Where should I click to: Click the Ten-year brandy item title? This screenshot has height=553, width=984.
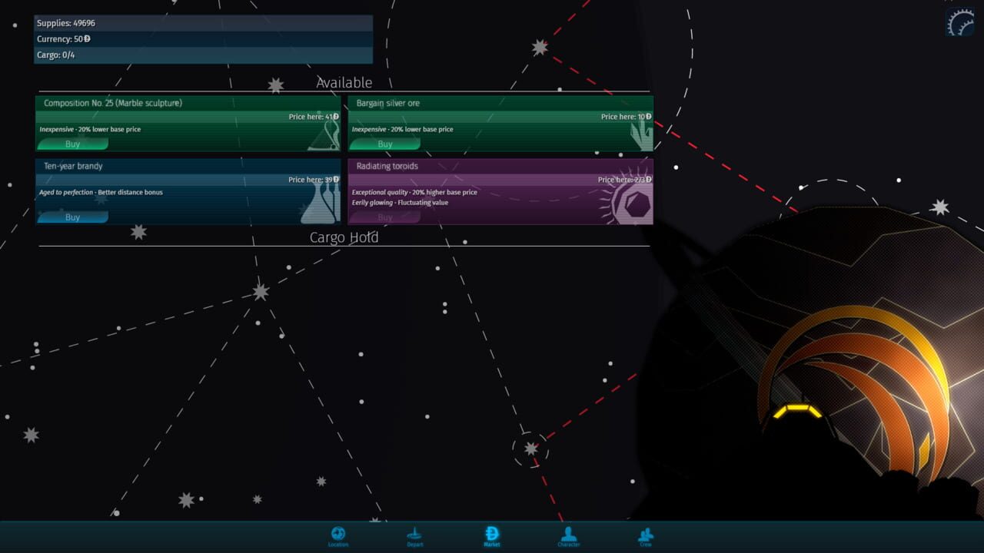(73, 166)
